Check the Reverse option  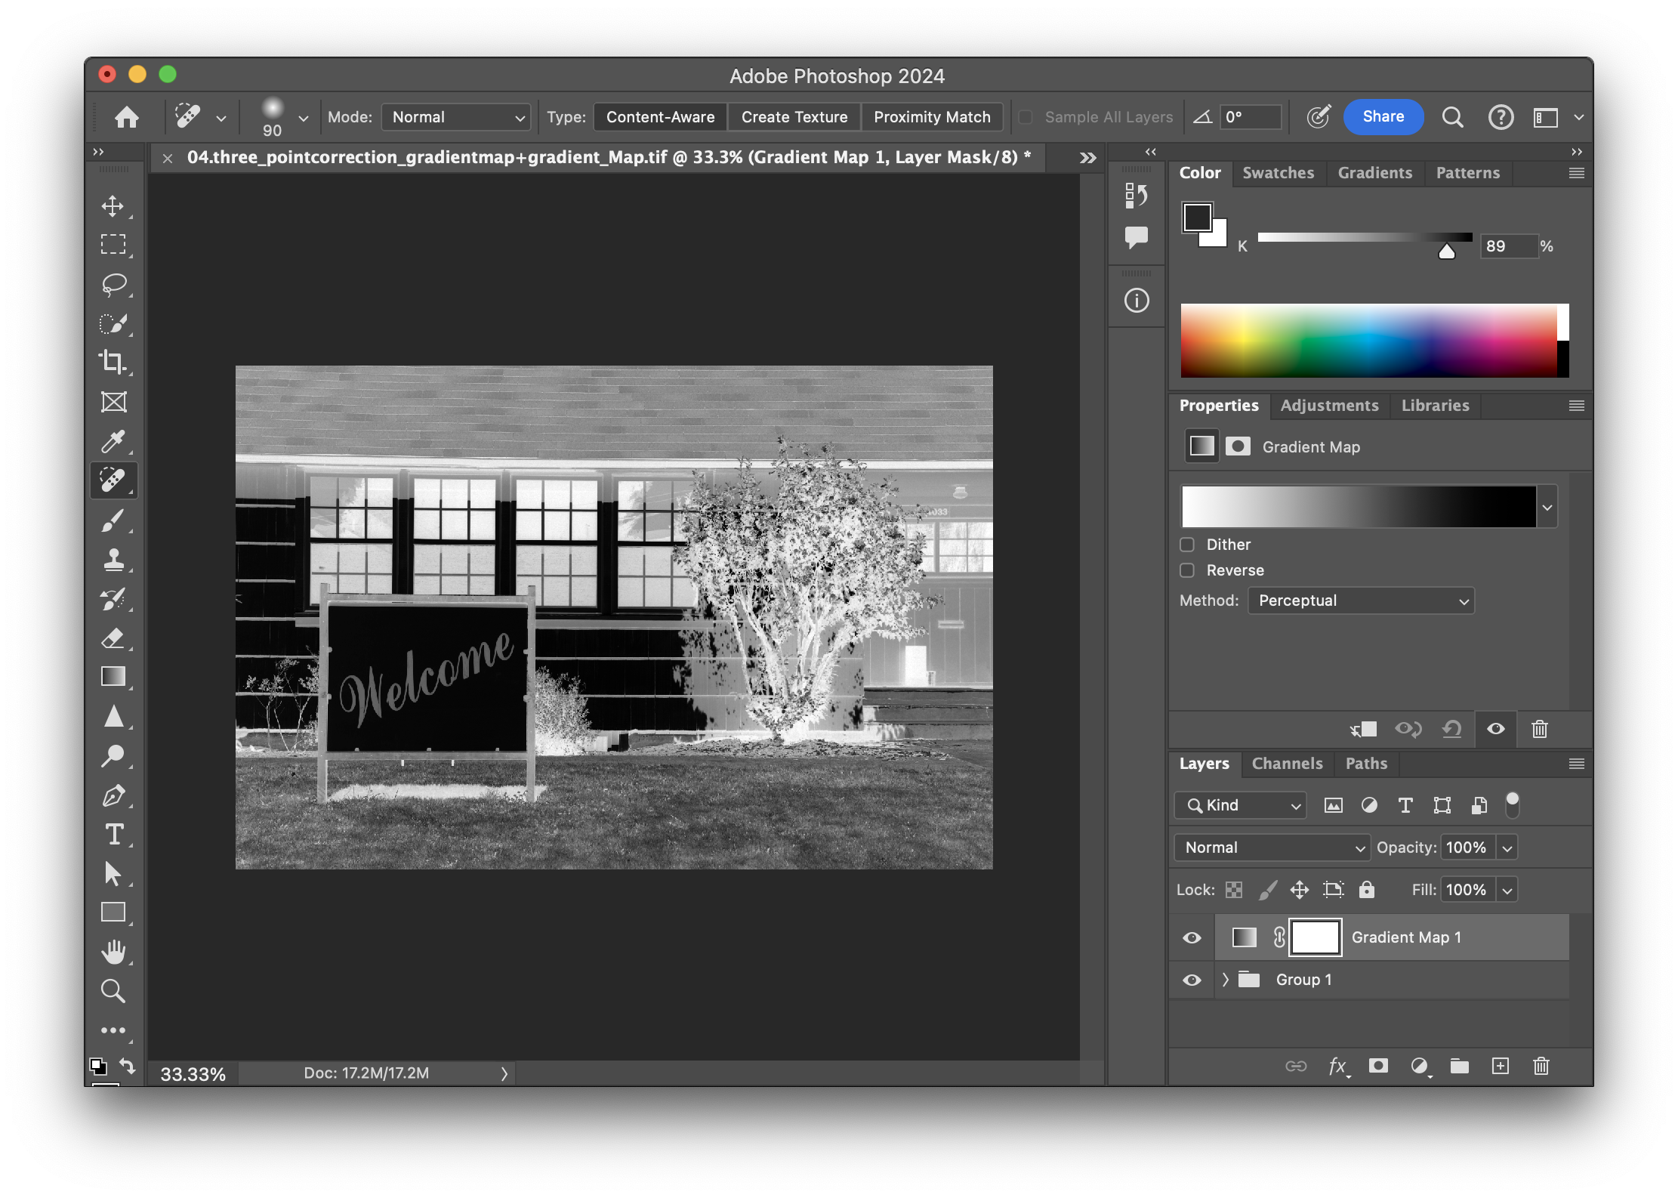pos(1187,570)
